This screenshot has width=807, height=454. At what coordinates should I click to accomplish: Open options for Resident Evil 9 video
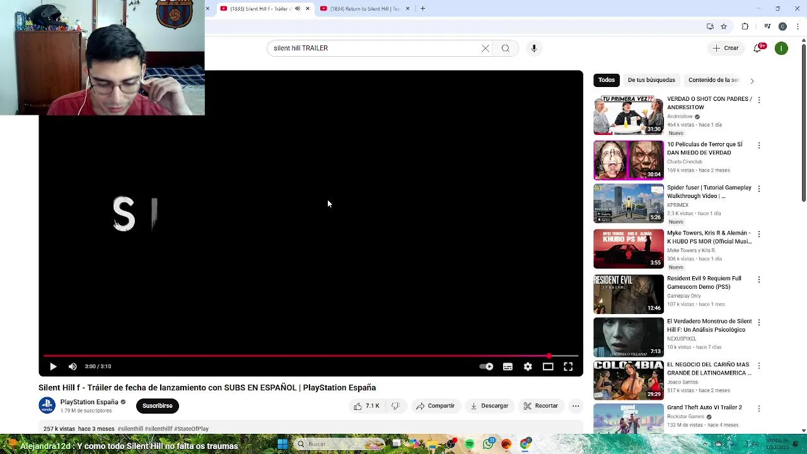pos(759,279)
